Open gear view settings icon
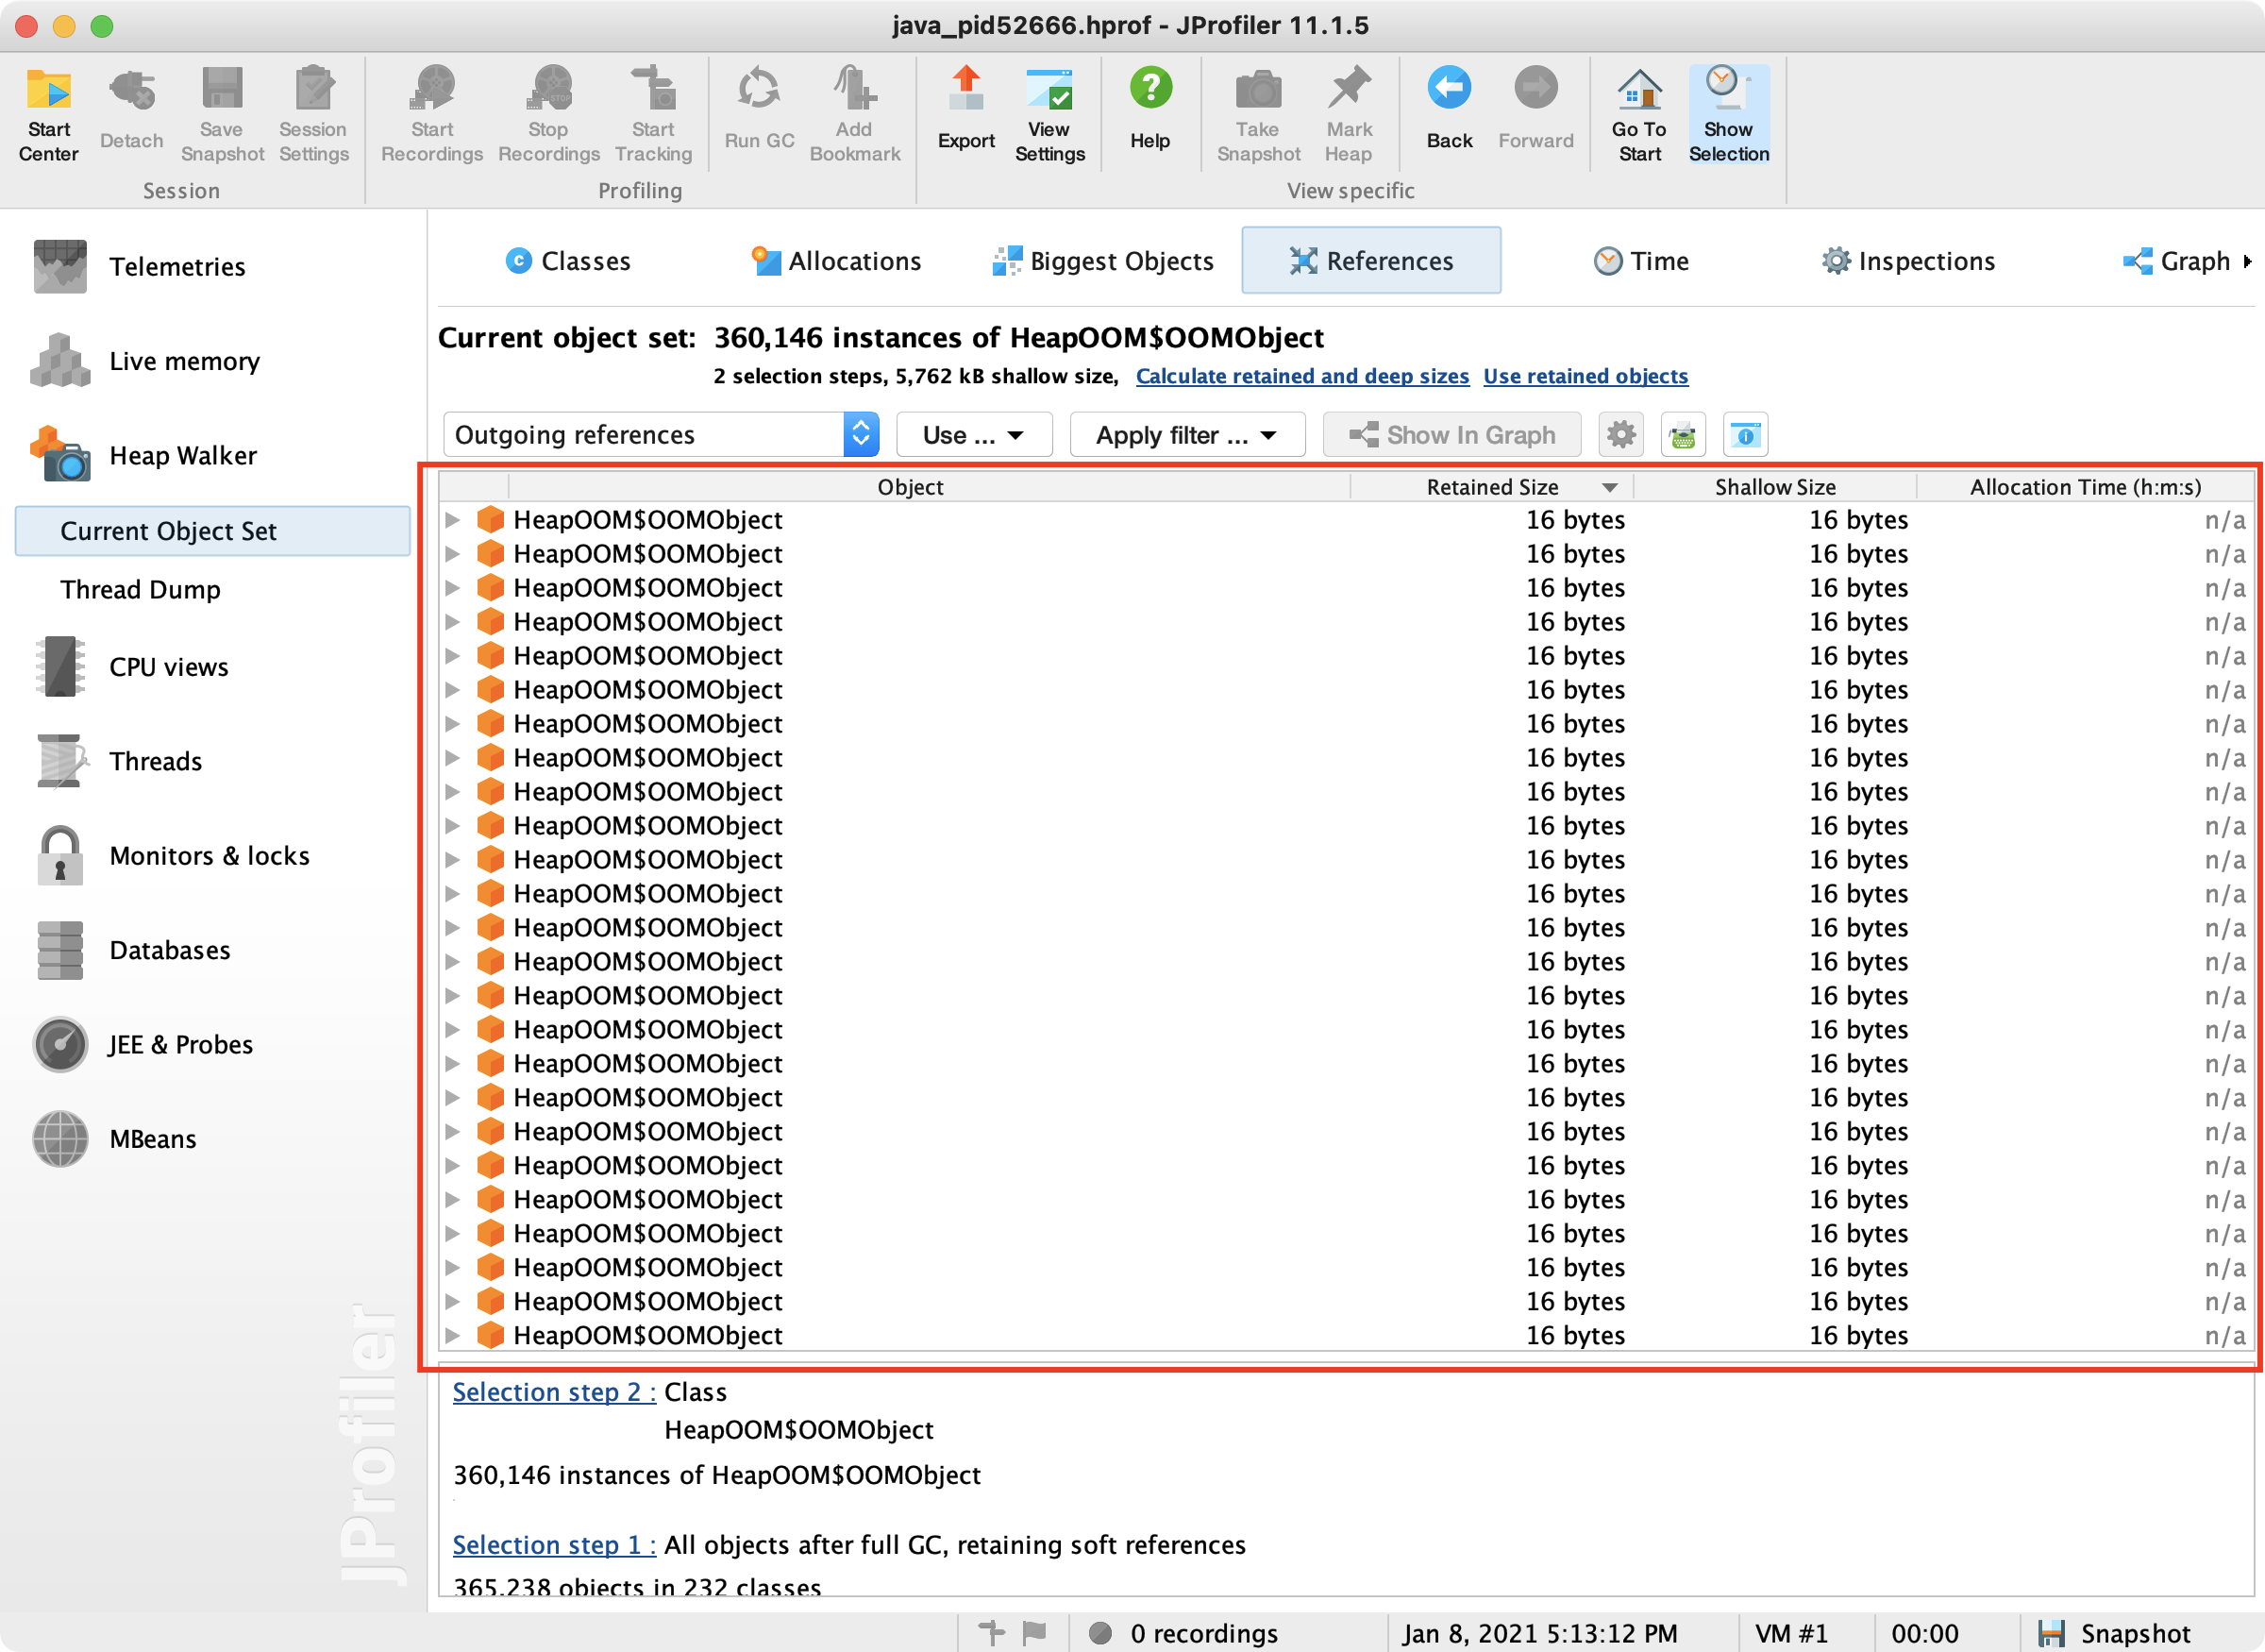 1620,435
